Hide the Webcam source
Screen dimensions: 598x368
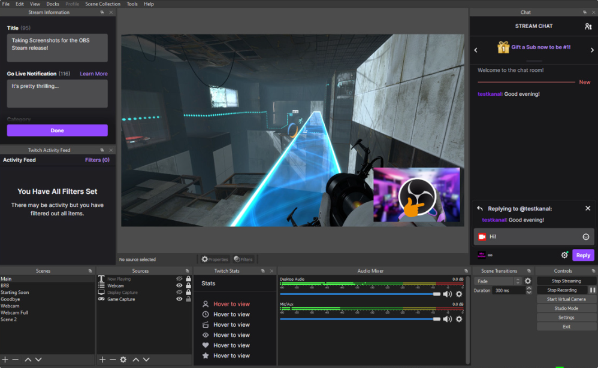(x=179, y=285)
